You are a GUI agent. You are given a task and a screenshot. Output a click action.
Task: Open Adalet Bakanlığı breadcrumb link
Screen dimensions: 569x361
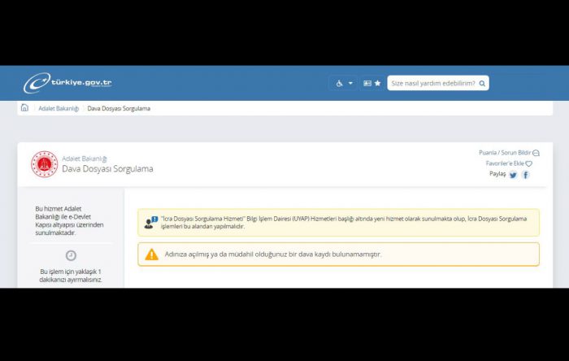[x=59, y=108]
